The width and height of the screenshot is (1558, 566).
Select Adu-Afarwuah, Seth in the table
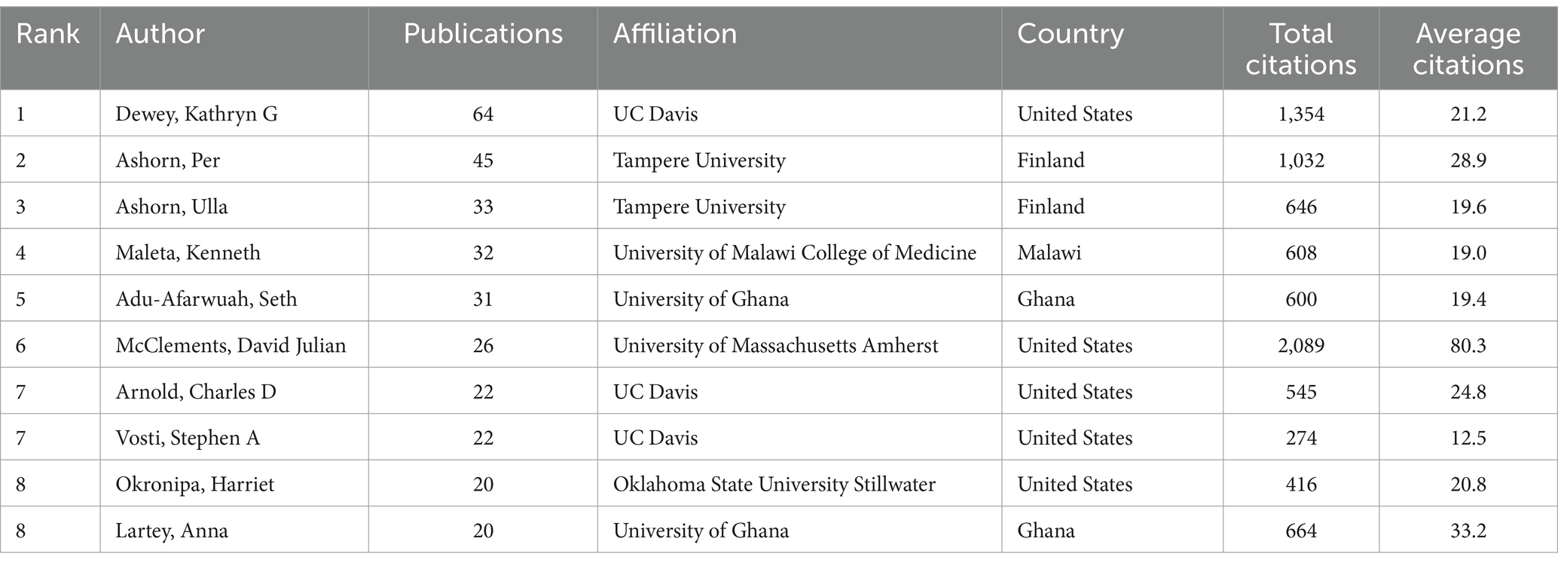206,299
